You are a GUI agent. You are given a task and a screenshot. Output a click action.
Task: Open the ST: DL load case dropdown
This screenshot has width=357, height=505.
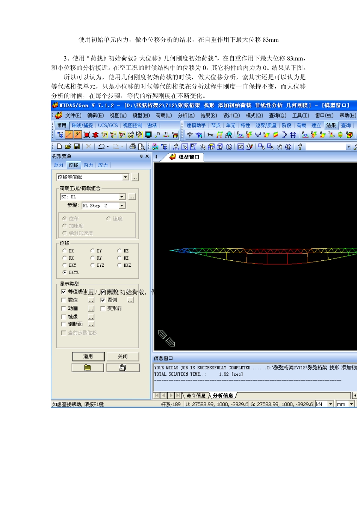[x=122, y=197]
